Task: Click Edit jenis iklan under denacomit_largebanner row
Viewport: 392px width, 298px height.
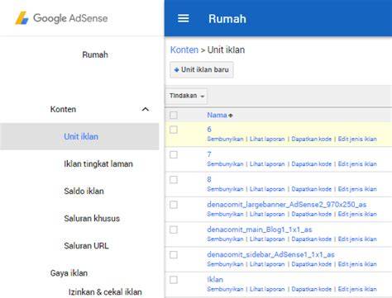Action: [357, 214]
